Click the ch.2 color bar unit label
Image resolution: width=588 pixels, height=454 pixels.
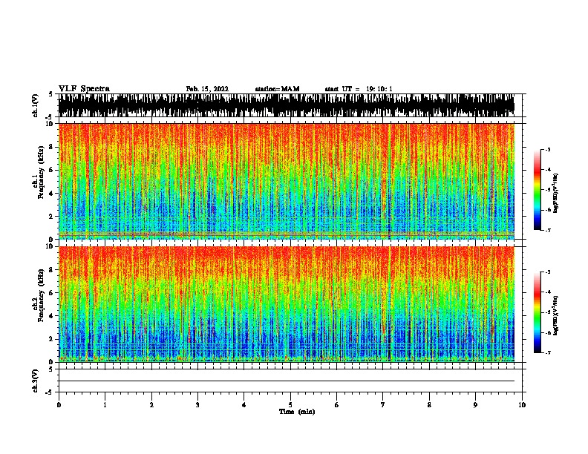(556, 316)
